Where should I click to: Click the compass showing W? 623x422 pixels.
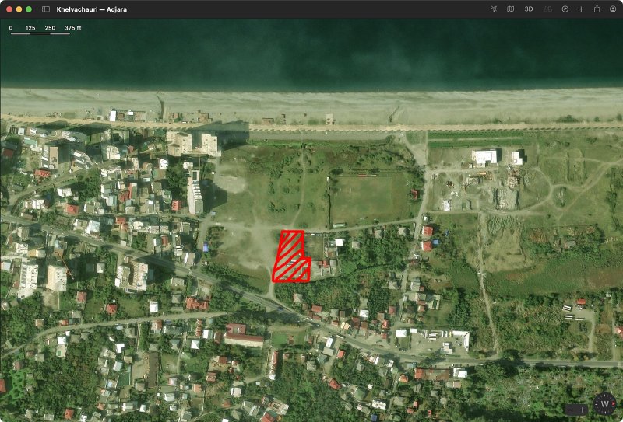605,404
